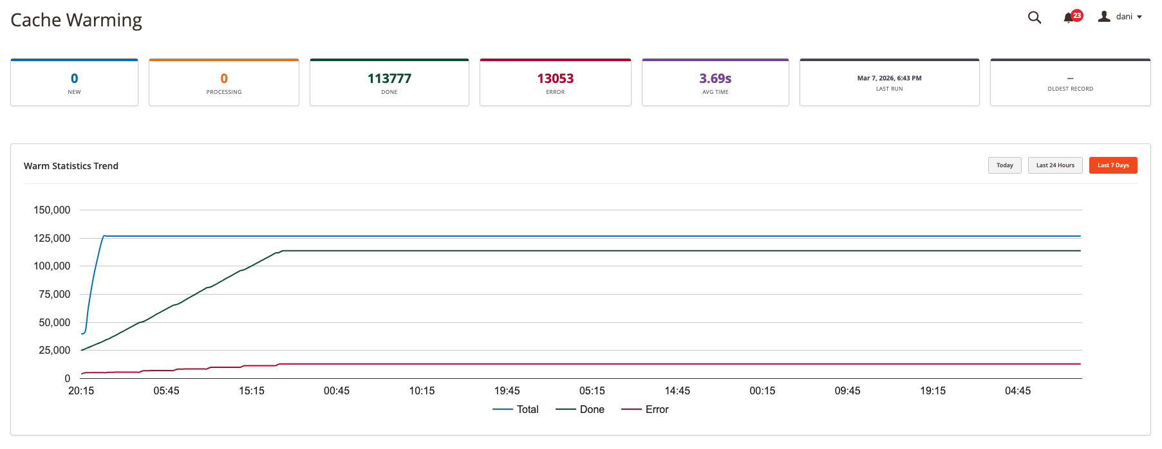This screenshot has width=1162, height=449.
Task: Toggle the Error series in legend
Action: tap(645, 409)
